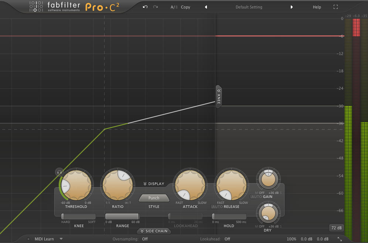Open the MIDI Learn dropdown arrow
Image resolution: width=368 pixels, height=243 pixels.
[61, 239]
